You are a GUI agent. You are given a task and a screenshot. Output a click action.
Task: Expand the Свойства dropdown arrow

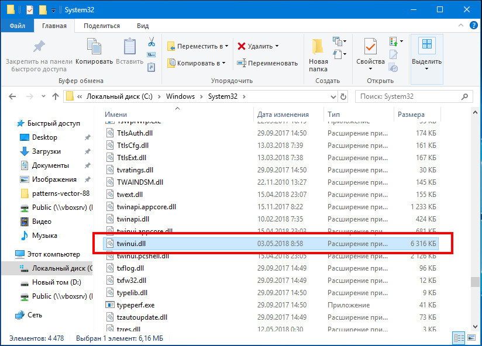tap(370, 69)
